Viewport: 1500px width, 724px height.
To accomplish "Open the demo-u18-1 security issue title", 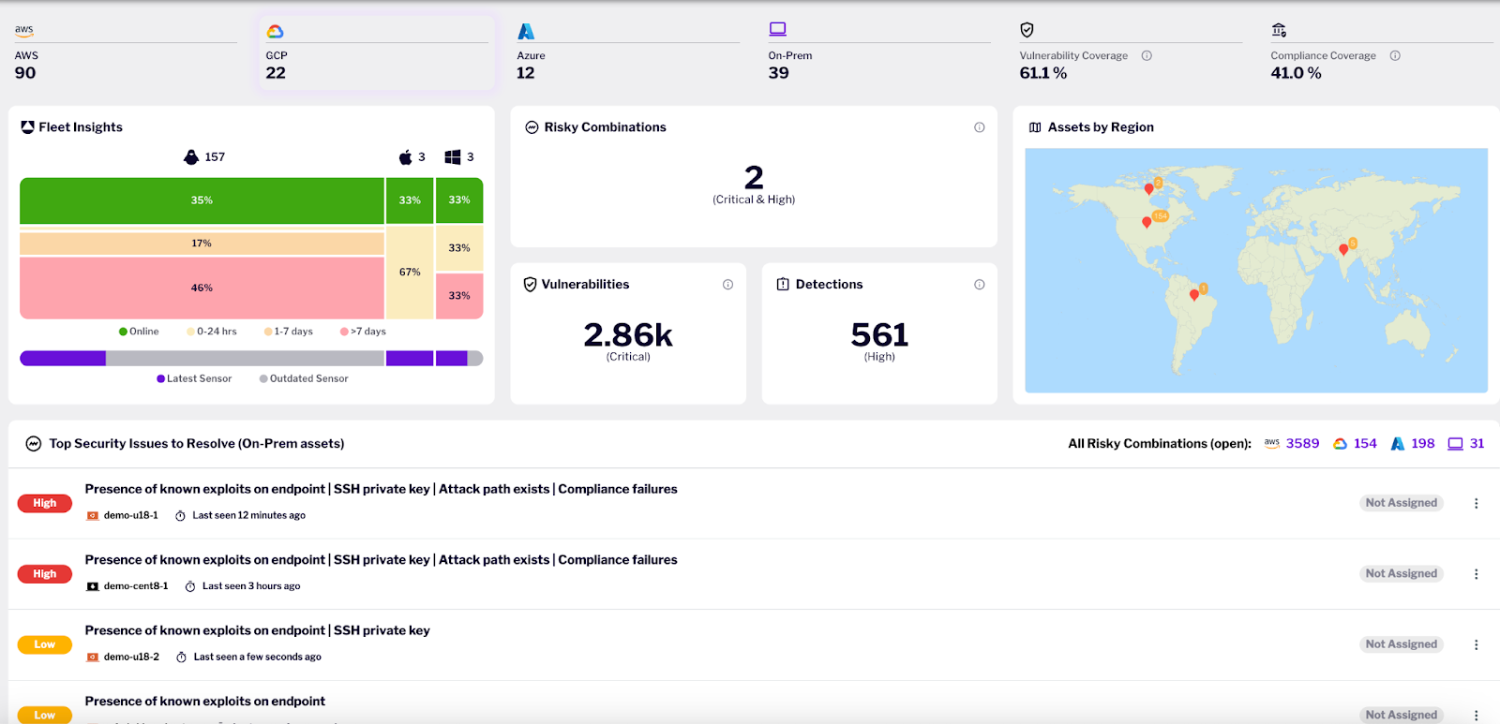I will tap(381, 489).
